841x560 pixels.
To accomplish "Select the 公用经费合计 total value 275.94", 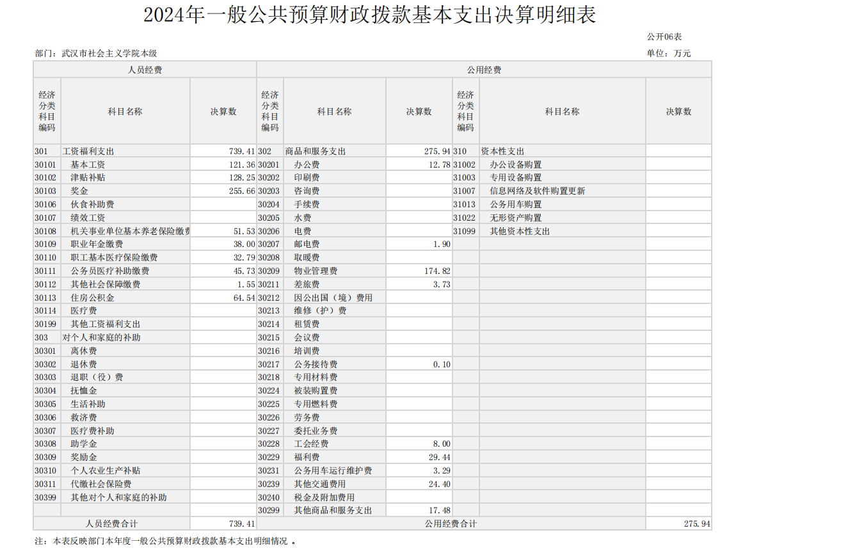I will (x=696, y=524).
